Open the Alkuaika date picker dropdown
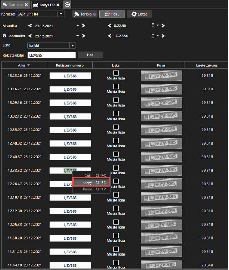Viewport: 229px width, 270px height. pyautogui.click(x=78, y=26)
